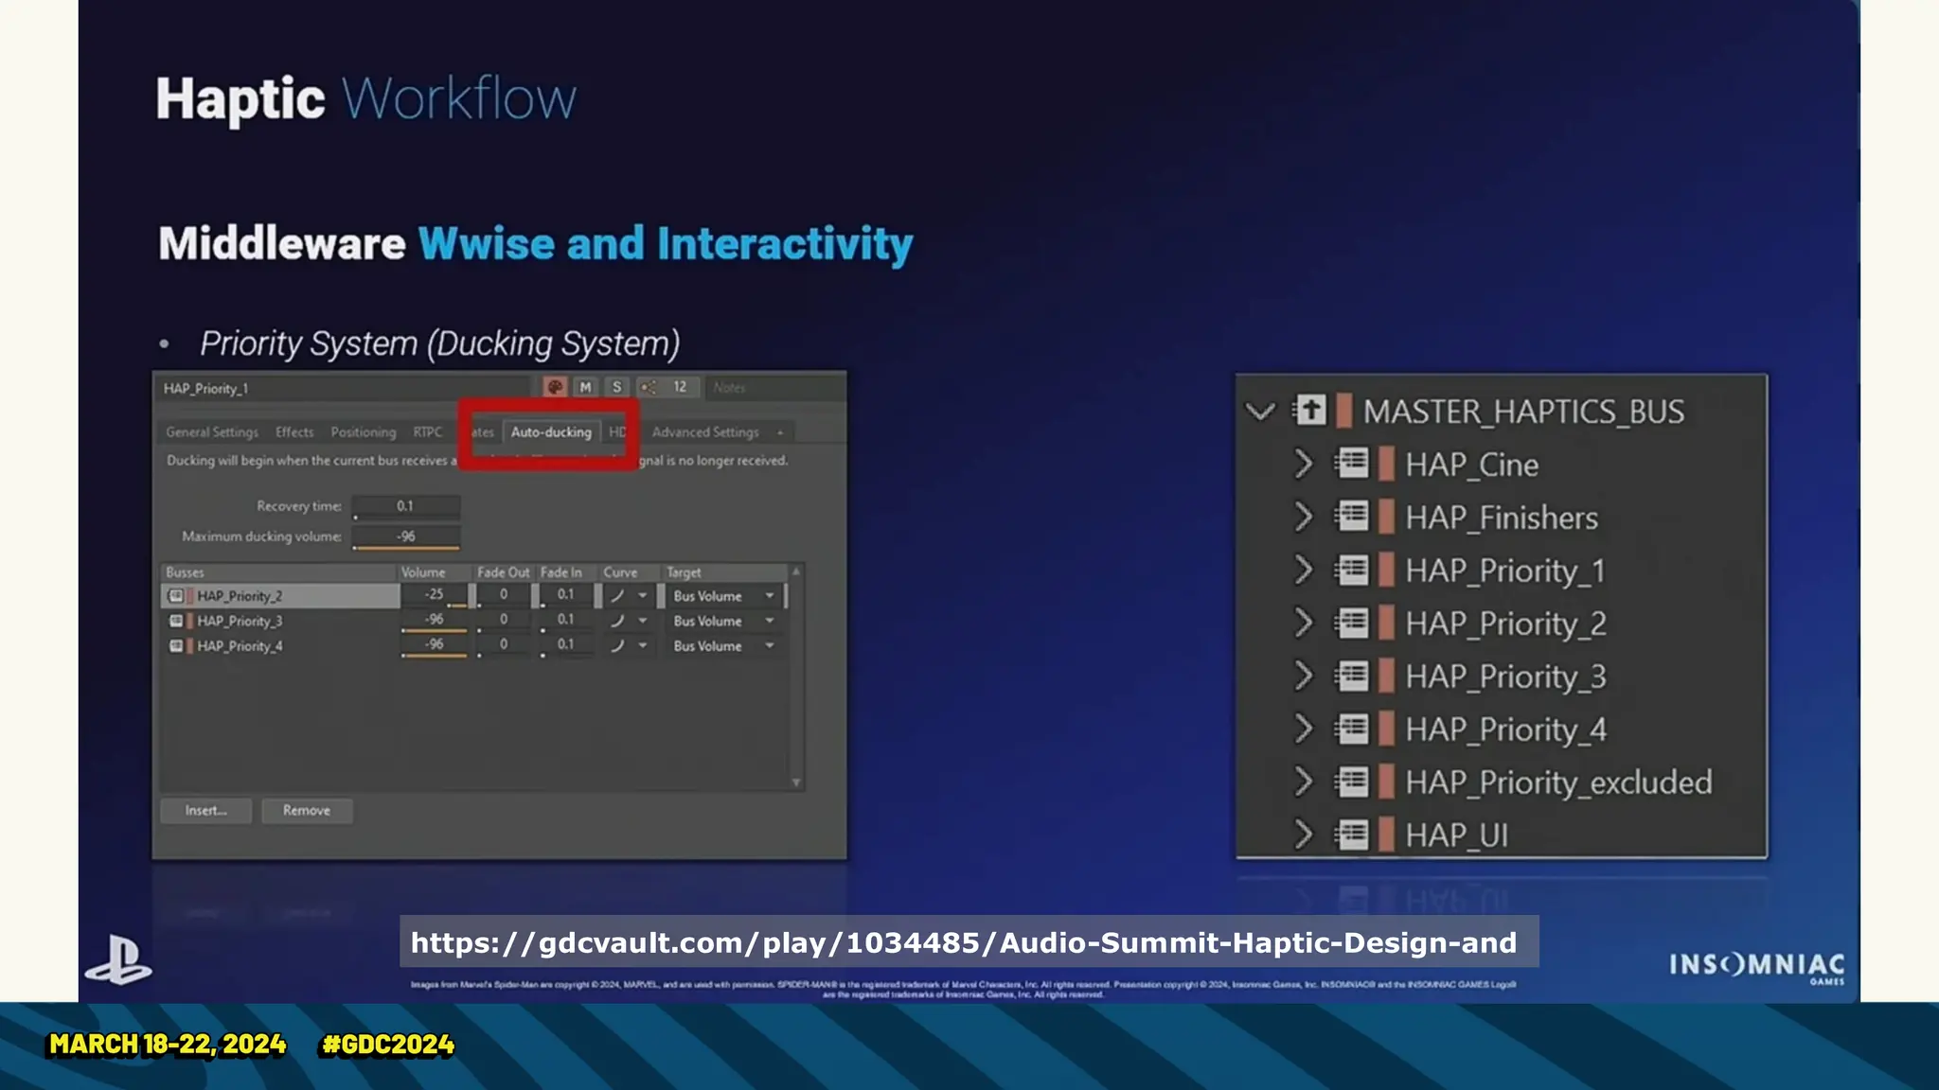
Task: Click the MASTER_HAPTICS_BUS master bus icon
Action: (x=1310, y=411)
